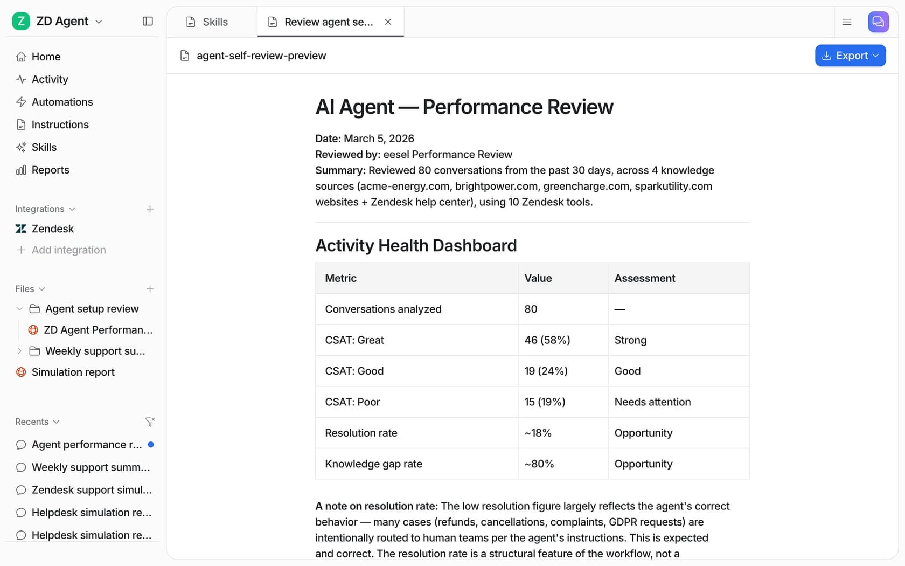The height and width of the screenshot is (566, 905).
Task: Select the Agent setup review folder
Action: 92,309
